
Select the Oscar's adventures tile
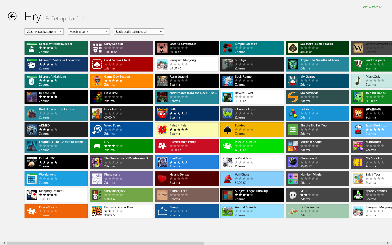(187, 48)
